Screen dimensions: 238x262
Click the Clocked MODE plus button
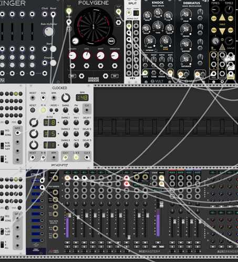[x=57, y=110]
